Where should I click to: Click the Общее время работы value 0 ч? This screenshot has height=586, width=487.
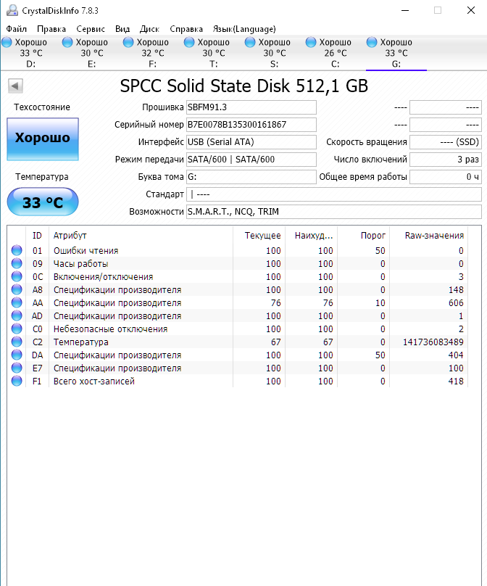[x=446, y=177]
